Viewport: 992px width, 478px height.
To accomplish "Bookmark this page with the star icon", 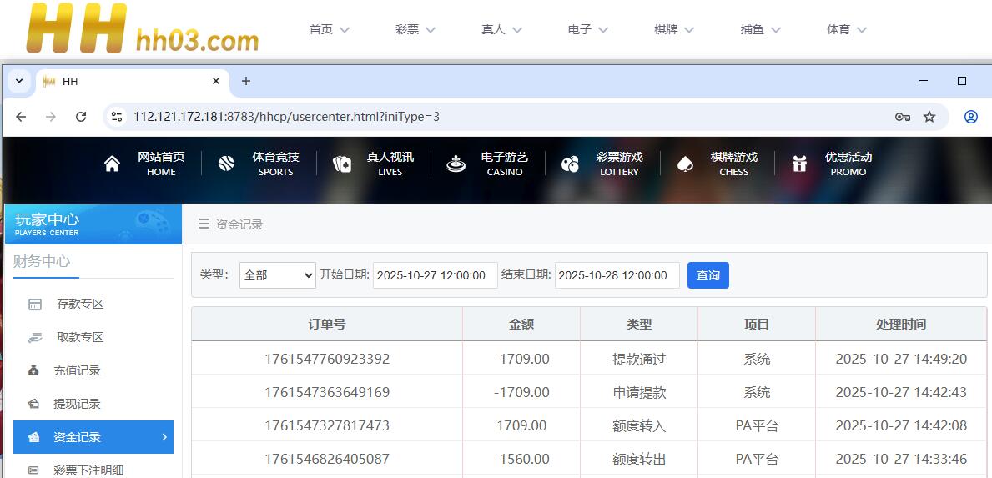I will point(929,117).
